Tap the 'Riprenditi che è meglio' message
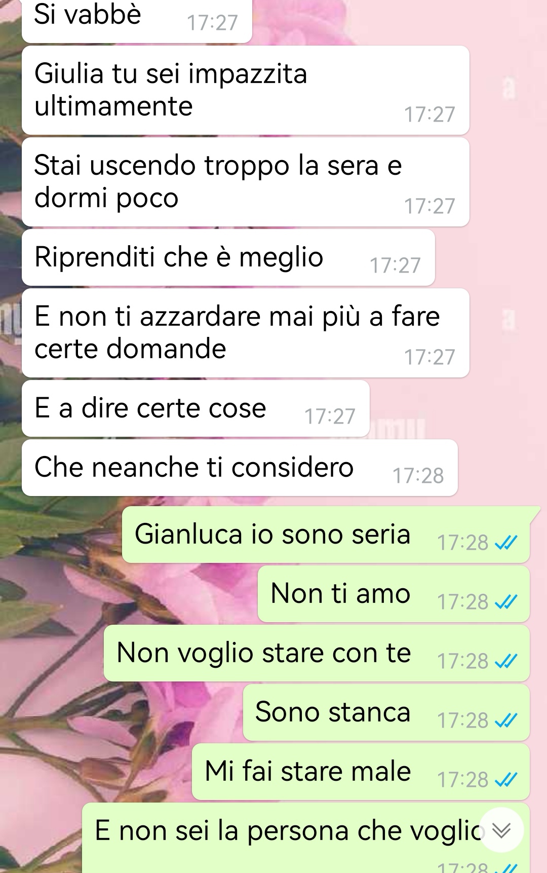 click(228, 257)
